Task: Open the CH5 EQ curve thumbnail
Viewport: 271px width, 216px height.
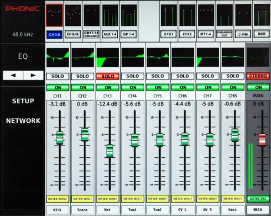Action: 158,58
